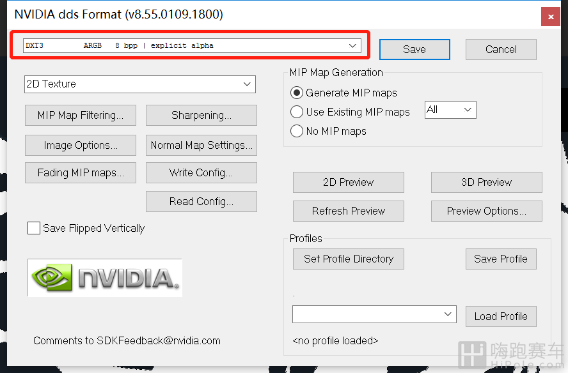Open Fading MIP maps options
Viewport: 568px width, 373px height.
click(x=81, y=173)
